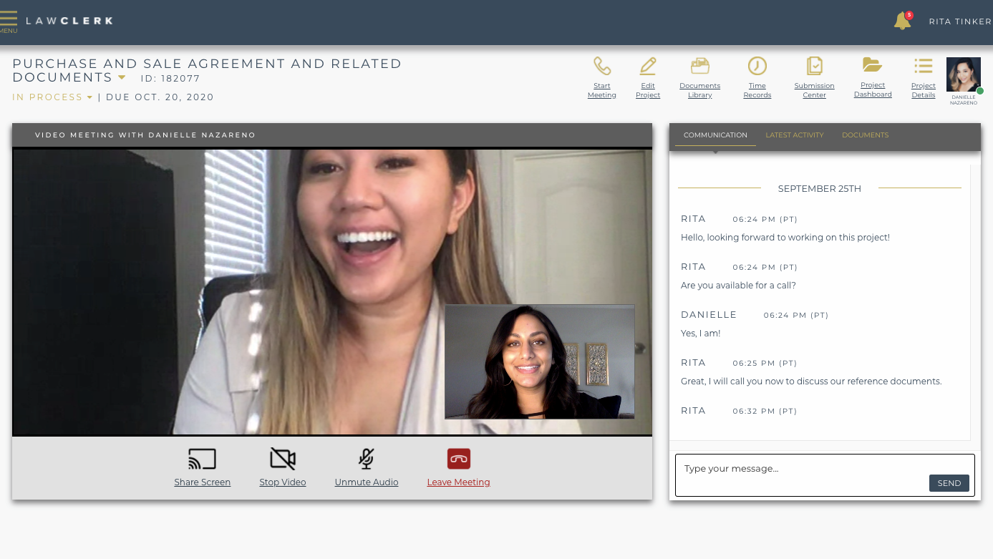This screenshot has width=993, height=559.
Task: Click the red Leave Meeting icon
Action: click(x=458, y=459)
